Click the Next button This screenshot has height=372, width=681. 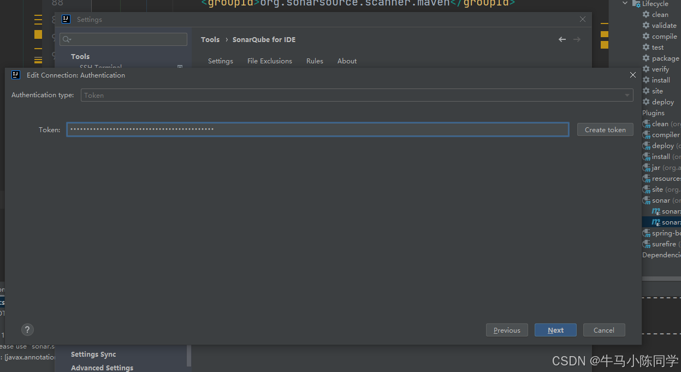(555, 330)
